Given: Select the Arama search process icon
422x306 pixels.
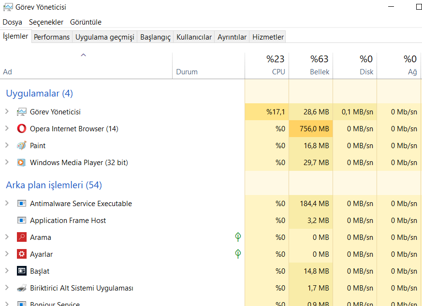Looking at the screenshot, I should (21, 237).
